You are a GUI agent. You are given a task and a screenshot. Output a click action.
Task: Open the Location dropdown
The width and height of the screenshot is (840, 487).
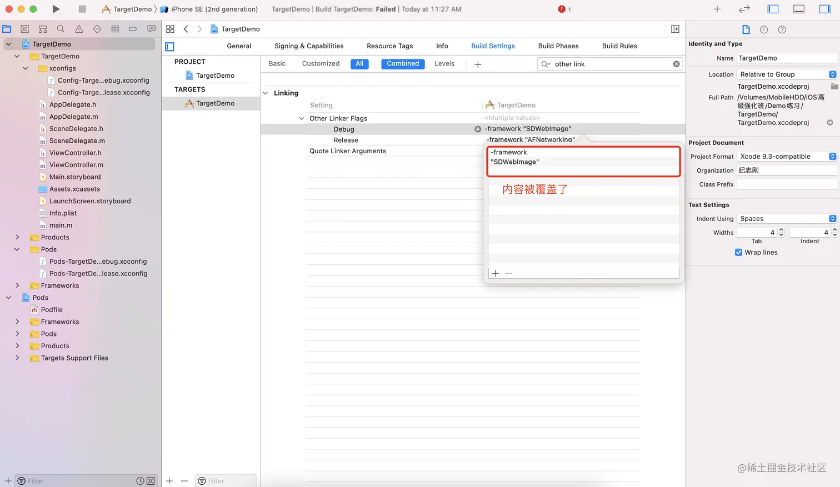787,74
